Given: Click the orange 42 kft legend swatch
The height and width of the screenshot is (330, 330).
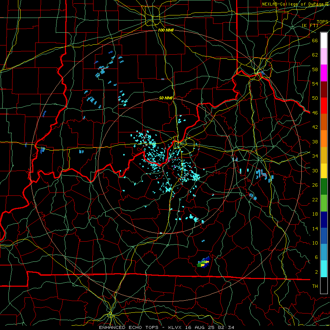Looking at the screenshot, I should (324, 139).
